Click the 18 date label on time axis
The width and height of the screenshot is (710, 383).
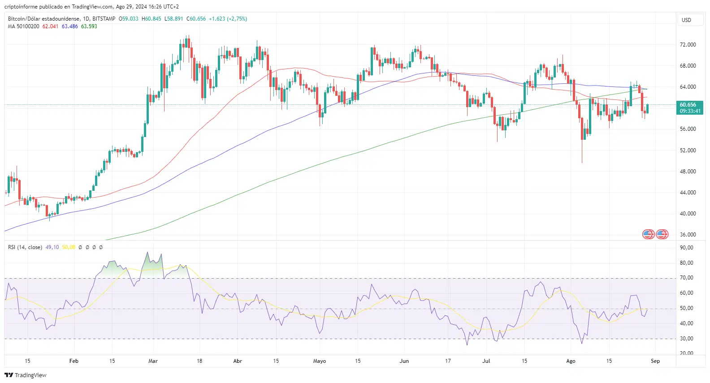pyautogui.click(x=199, y=361)
